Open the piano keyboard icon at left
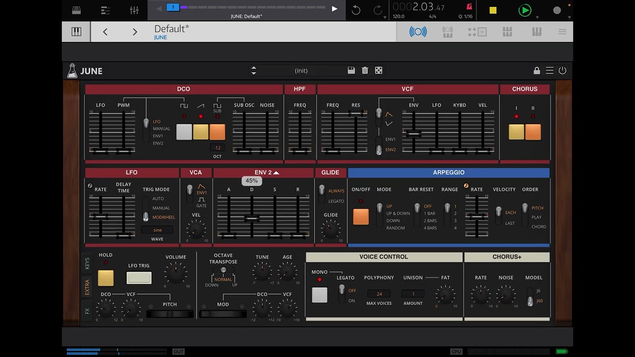Screen dimensions: 635x357 (x=76, y=32)
